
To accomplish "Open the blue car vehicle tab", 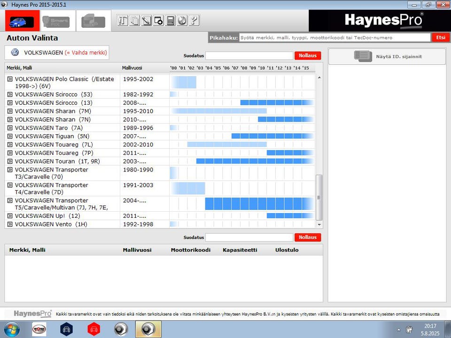I will tap(22, 21).
